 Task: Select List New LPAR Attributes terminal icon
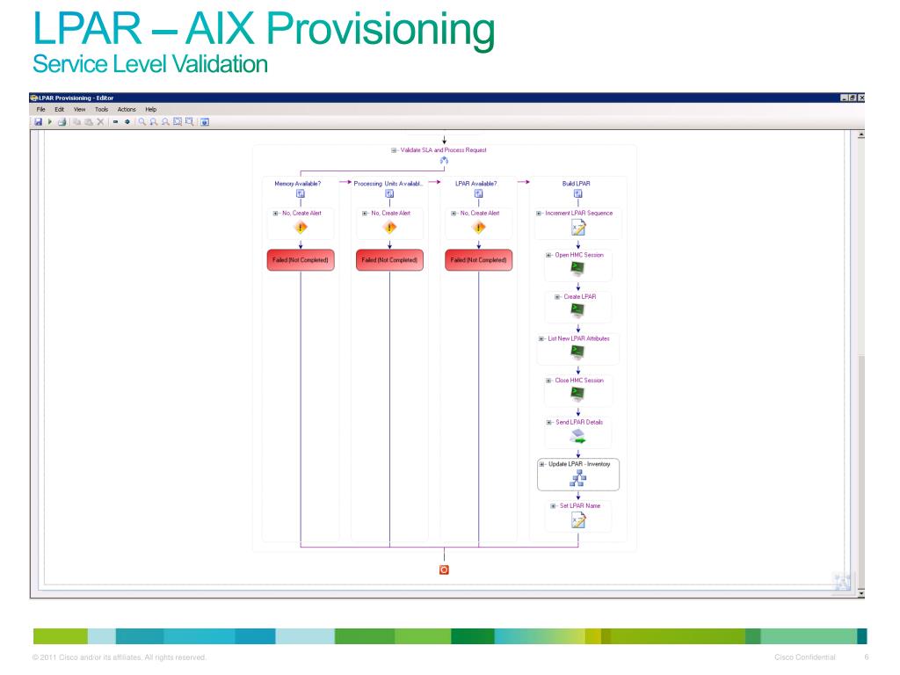tap(577, 352)
